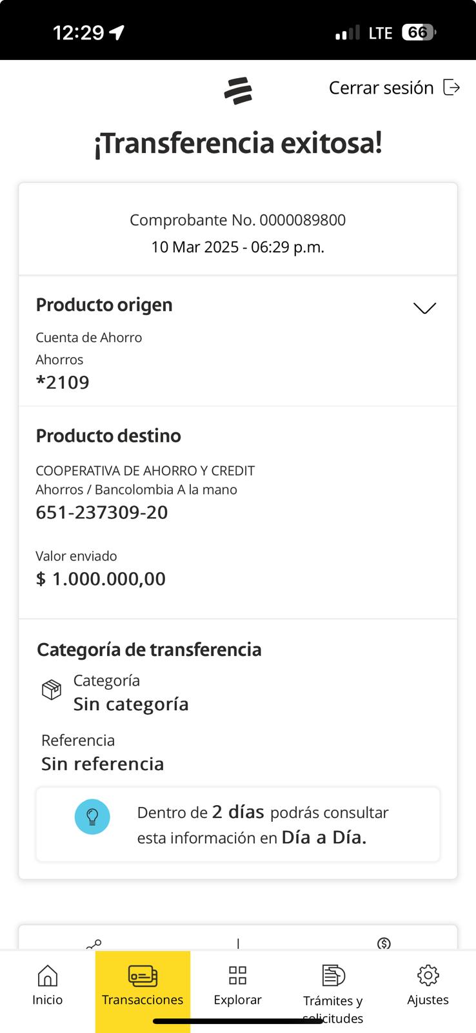Screen dimensions: 476x1033
Task: Check the battery indicator in the status bar
Action: click(x=419, y=32)
